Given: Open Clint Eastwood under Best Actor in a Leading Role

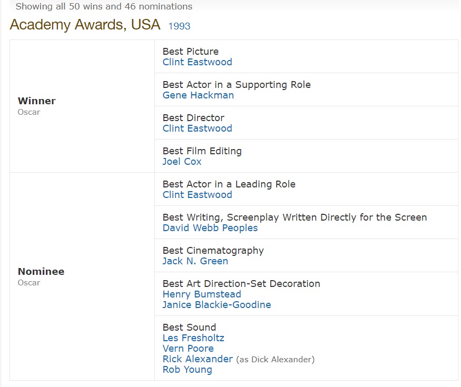Looking at the screenshot, I should 197,195.
